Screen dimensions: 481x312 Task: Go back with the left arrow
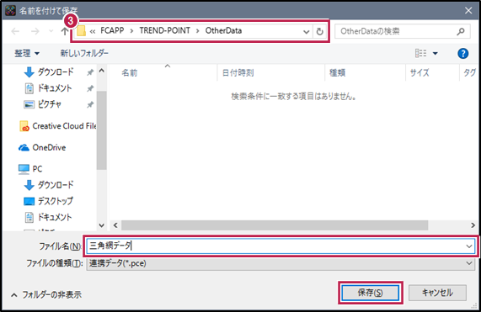pyautogui.click(x=15, y=31)
